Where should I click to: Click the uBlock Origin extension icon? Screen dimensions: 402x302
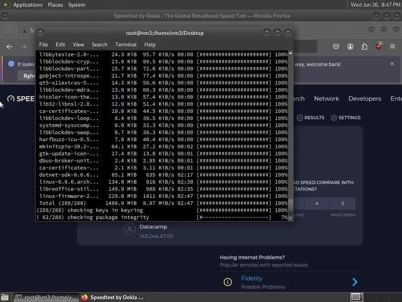(378, 46)
